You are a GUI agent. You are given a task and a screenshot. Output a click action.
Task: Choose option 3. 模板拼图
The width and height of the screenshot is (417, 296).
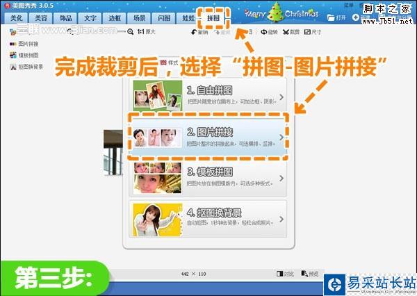coord(208,178)
